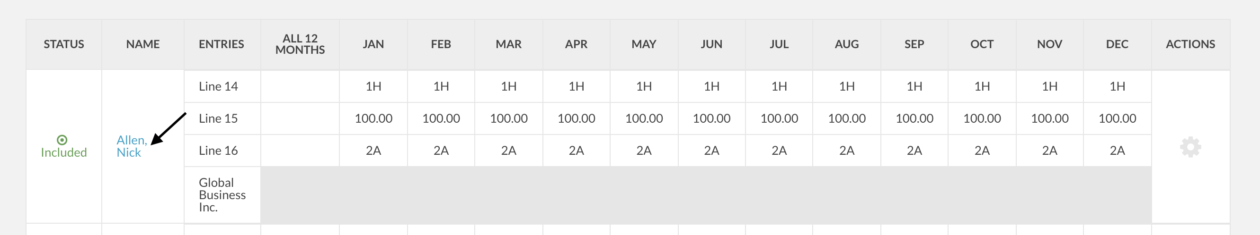Viewport: 1260px width, 235px height.
Task: Click the NAME column header
Action: pyautogui.click(x=143, y=44)
